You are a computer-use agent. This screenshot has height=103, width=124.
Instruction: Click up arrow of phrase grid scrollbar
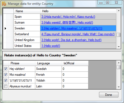coord(119,63)
